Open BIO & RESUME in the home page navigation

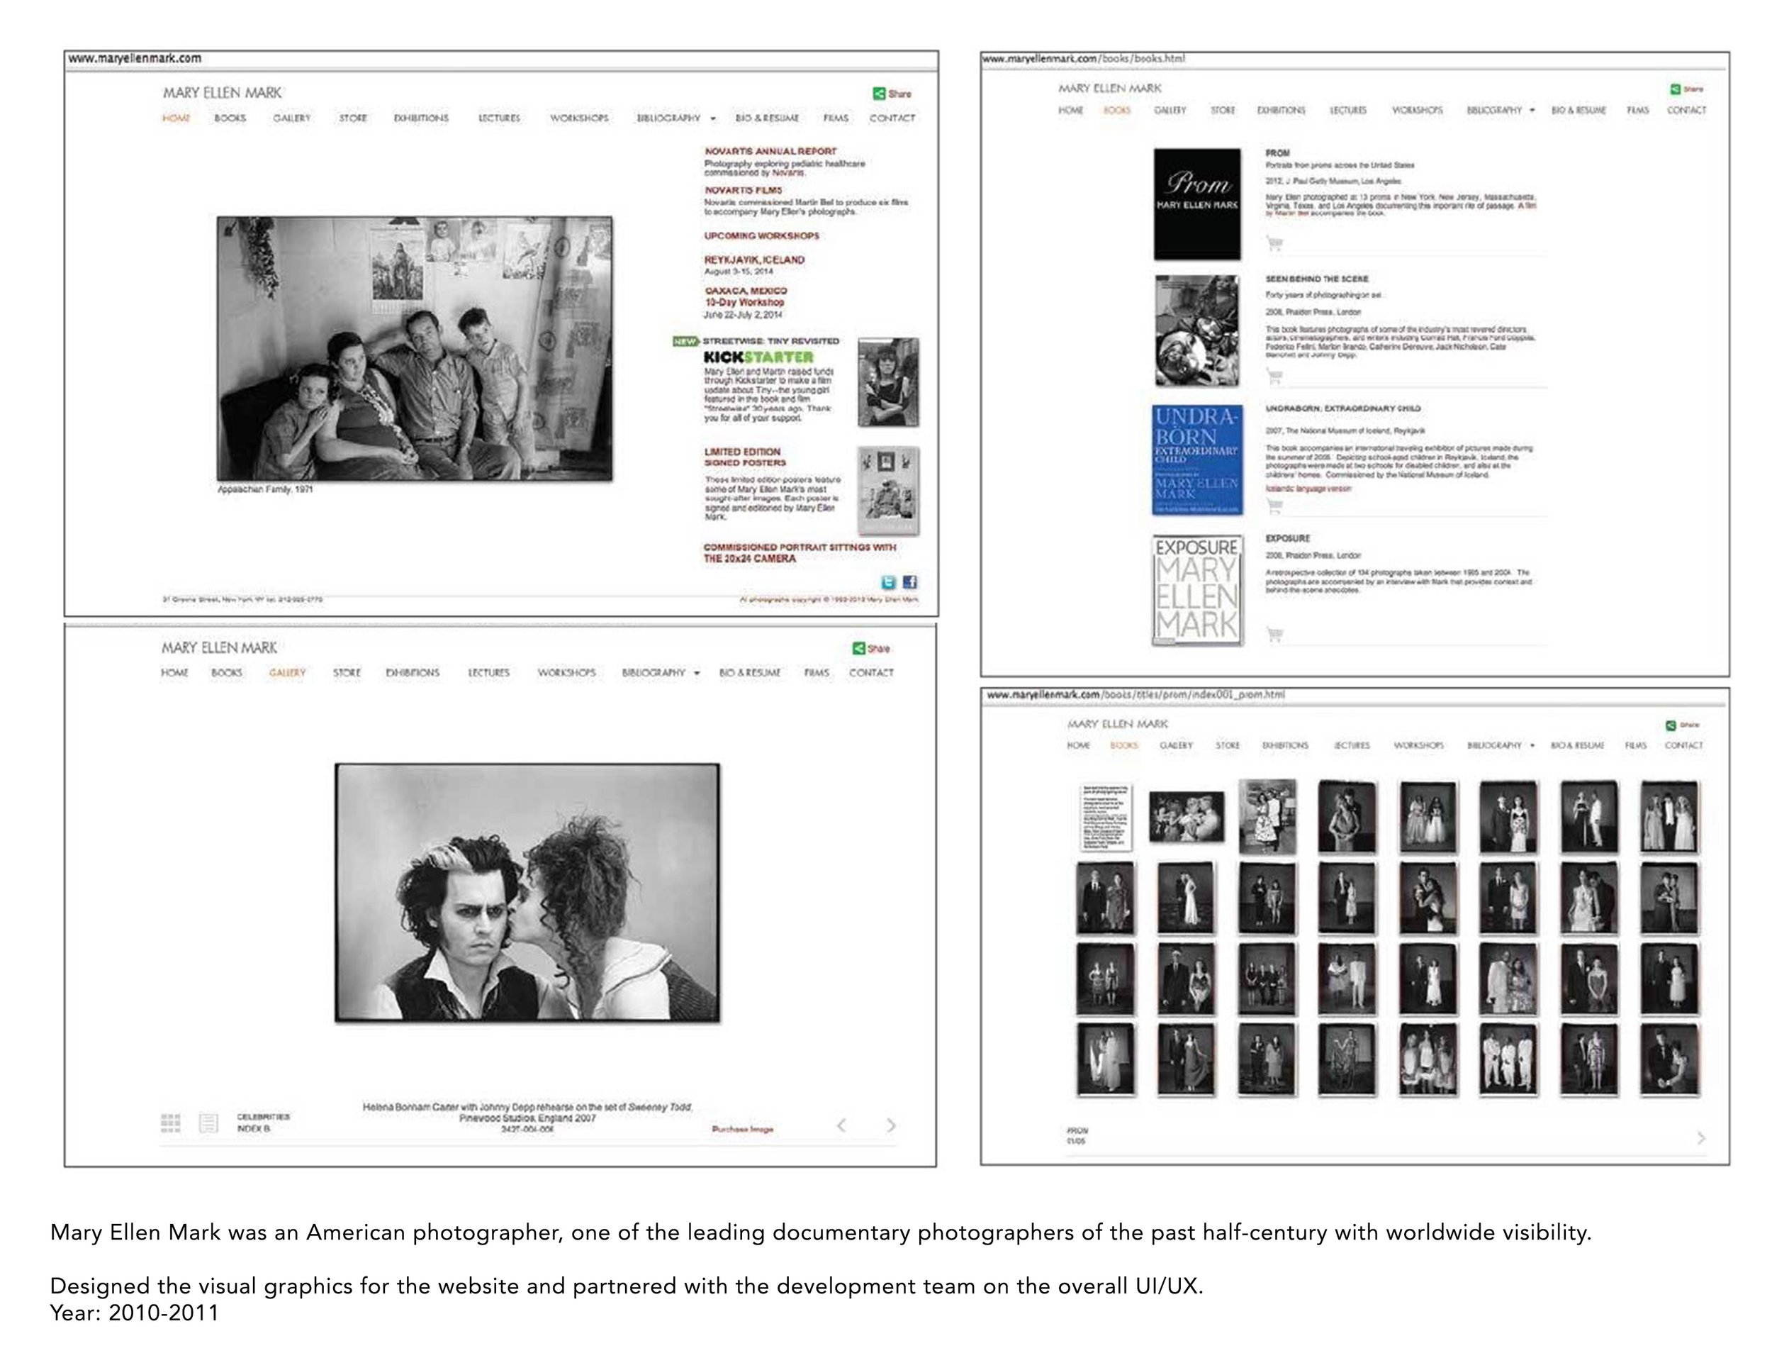[767, 118]
